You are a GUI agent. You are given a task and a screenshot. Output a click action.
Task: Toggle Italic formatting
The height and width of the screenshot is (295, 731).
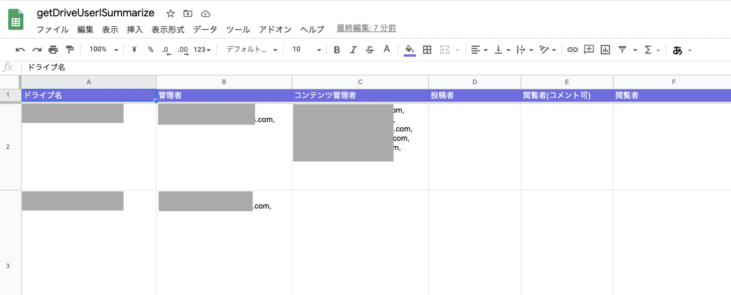coord(353,50)
